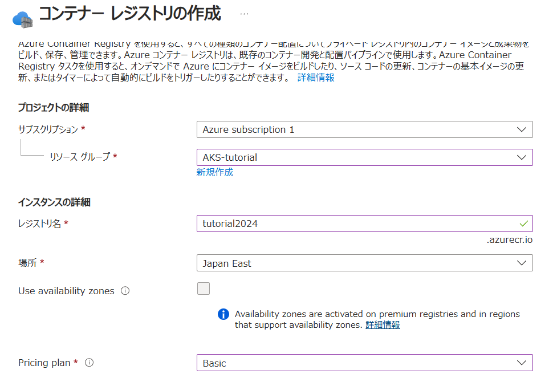Click the green checkmark in registry name field

[523, 224]
